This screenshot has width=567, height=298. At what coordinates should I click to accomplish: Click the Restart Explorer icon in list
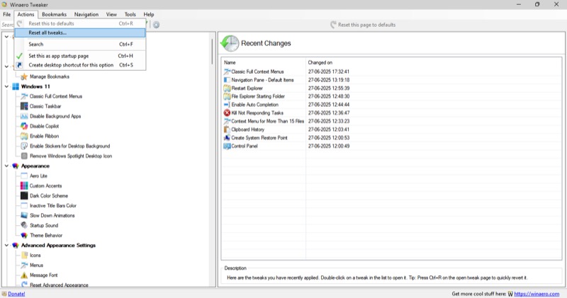coord(227,88)
